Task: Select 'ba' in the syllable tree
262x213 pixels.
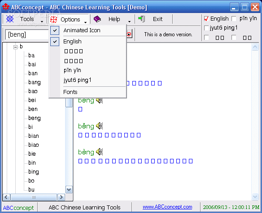Action: [x=31, y=55]
